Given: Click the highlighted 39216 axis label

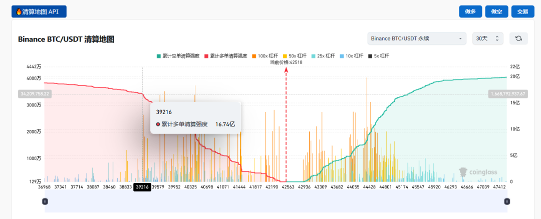Looking at the screenshot, I should pyautogui.click(x=142, y=187).
